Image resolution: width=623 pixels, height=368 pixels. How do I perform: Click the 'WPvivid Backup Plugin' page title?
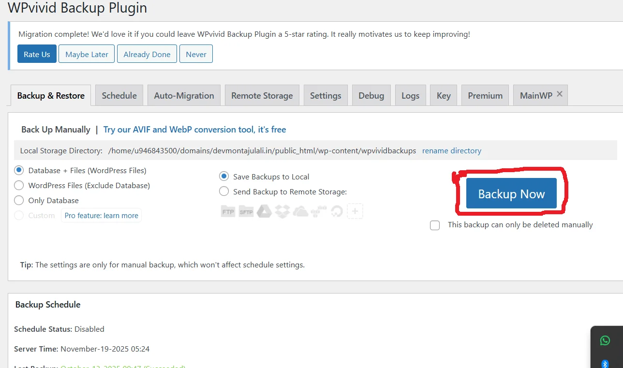[x=77, y=7]
